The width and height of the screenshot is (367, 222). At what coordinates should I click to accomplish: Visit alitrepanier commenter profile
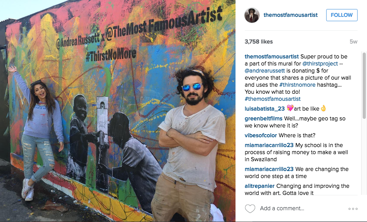point(259,186)
